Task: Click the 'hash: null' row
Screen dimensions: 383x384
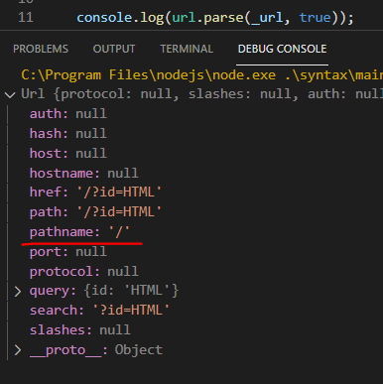Action: pos(68,134)
